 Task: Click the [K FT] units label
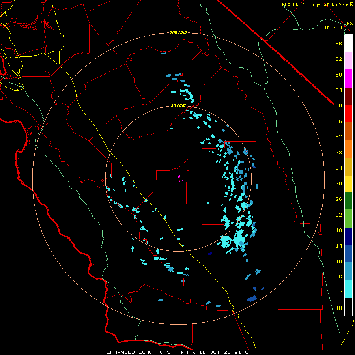tap(333, 28)
